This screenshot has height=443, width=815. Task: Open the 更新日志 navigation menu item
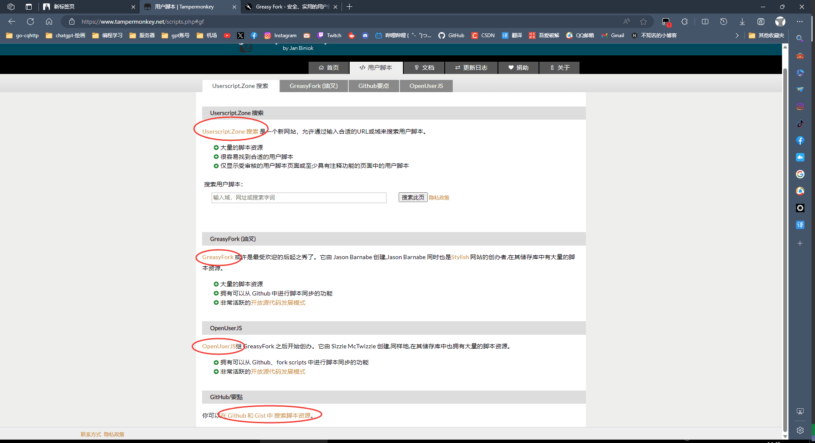[471, 68]
